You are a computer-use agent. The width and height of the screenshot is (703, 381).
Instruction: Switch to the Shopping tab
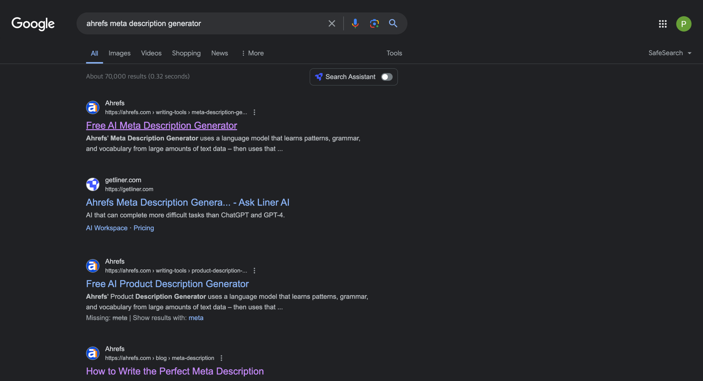pos(186,53)
